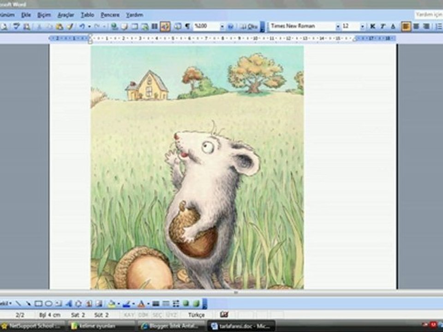
Task: Switch to NetSupport School taskbar button
Action: point(32,326)
